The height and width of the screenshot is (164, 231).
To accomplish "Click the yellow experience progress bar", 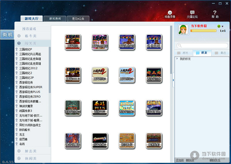I will pos(203,31).
